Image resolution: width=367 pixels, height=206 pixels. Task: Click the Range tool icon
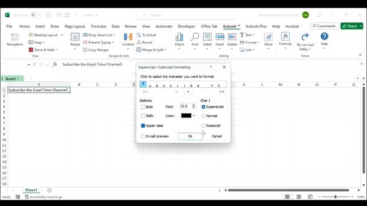coord(75,37)
